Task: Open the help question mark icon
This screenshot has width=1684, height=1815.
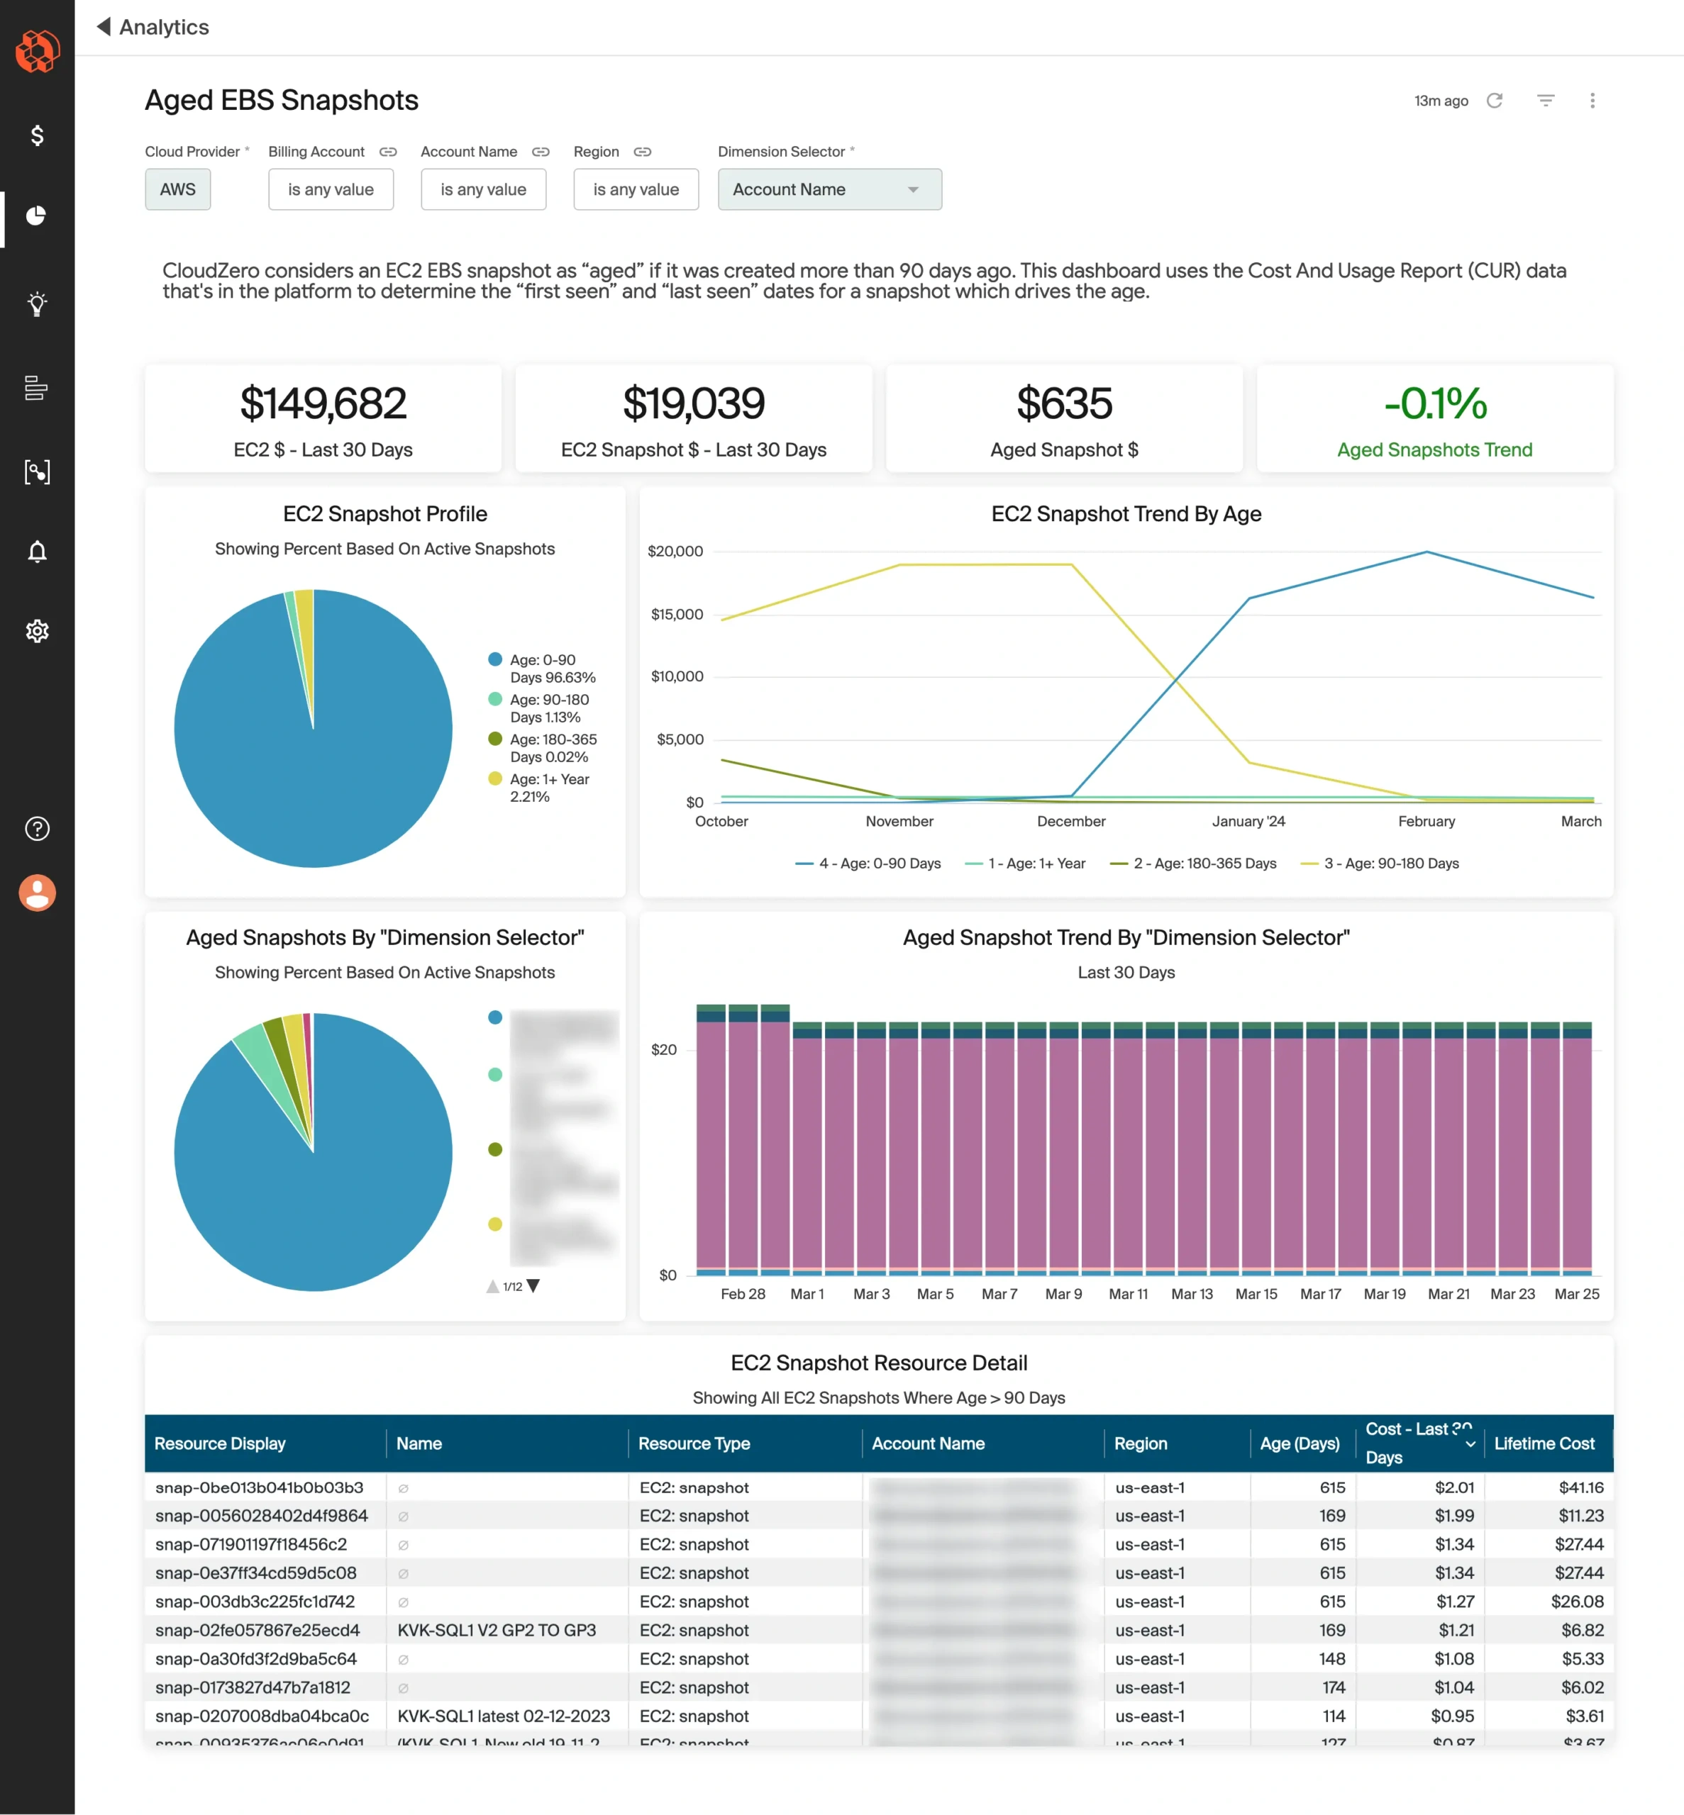Action: 38,828
